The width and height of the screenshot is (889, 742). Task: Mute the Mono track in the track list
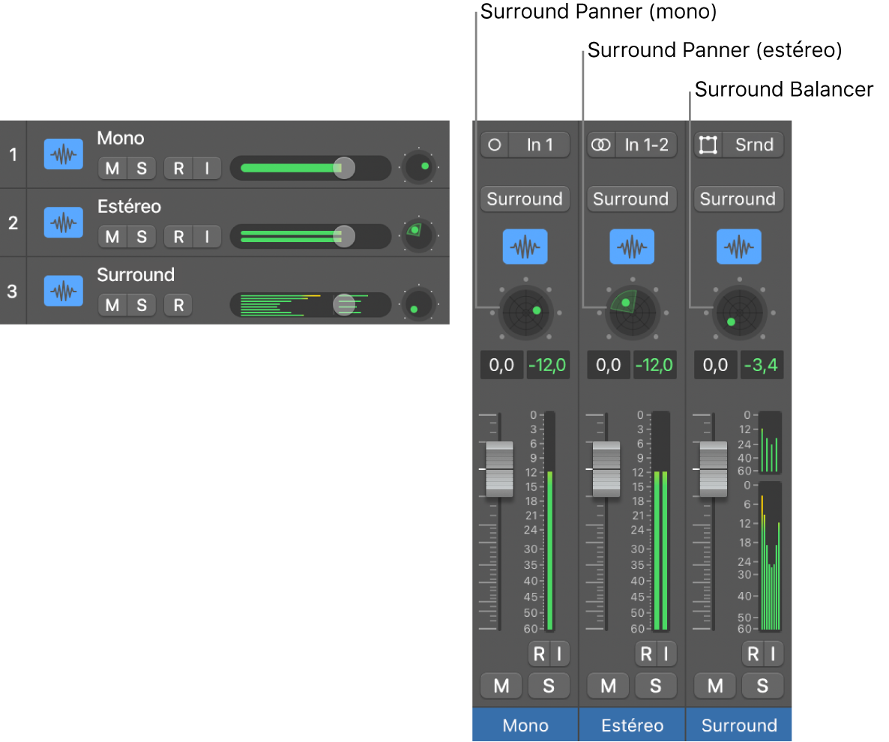[x=112, y=169]
